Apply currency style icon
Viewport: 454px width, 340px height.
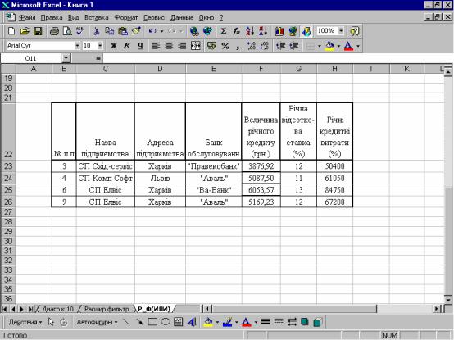point(212,46)
